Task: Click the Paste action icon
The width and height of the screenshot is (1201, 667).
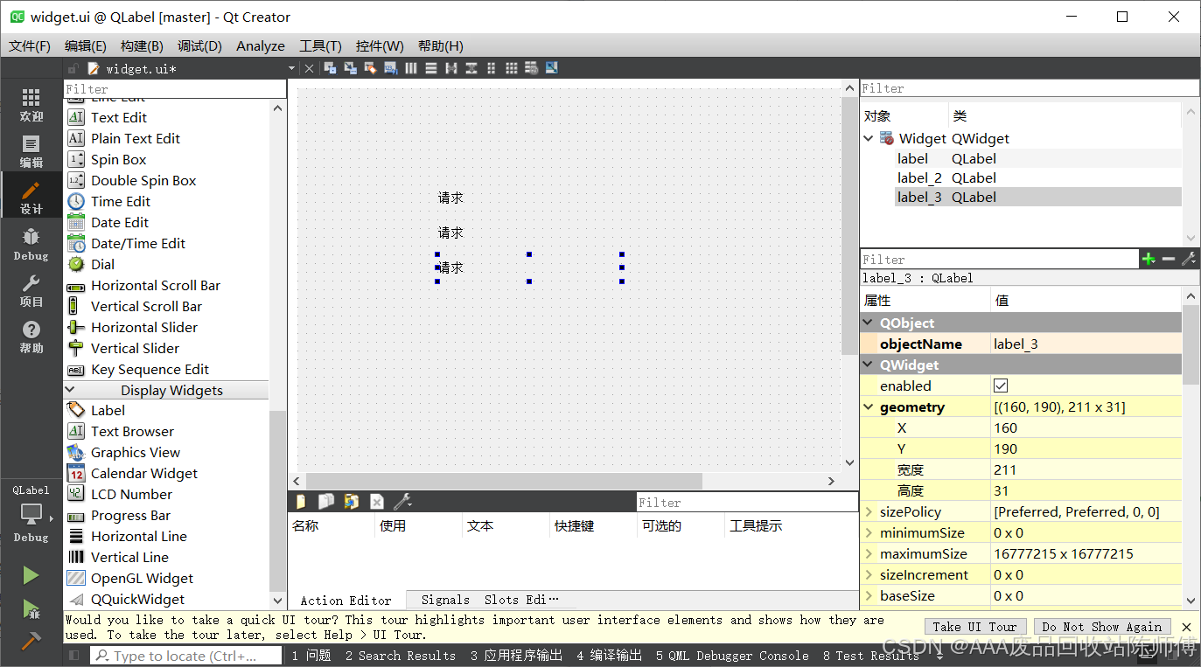Action: click(351, 501)
